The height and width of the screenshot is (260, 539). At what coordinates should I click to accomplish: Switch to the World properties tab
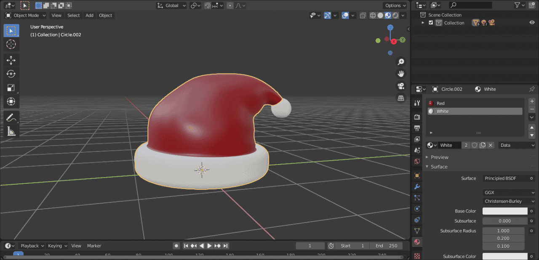[417, 161]
